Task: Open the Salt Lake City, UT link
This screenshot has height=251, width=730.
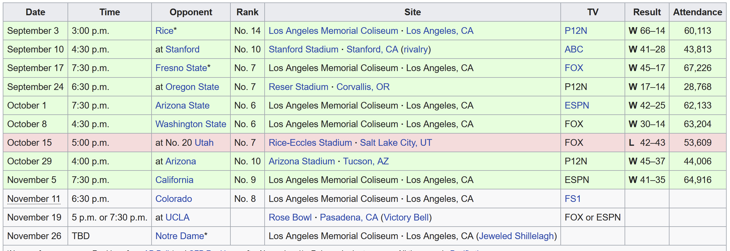Action: [x=396, y=143]
